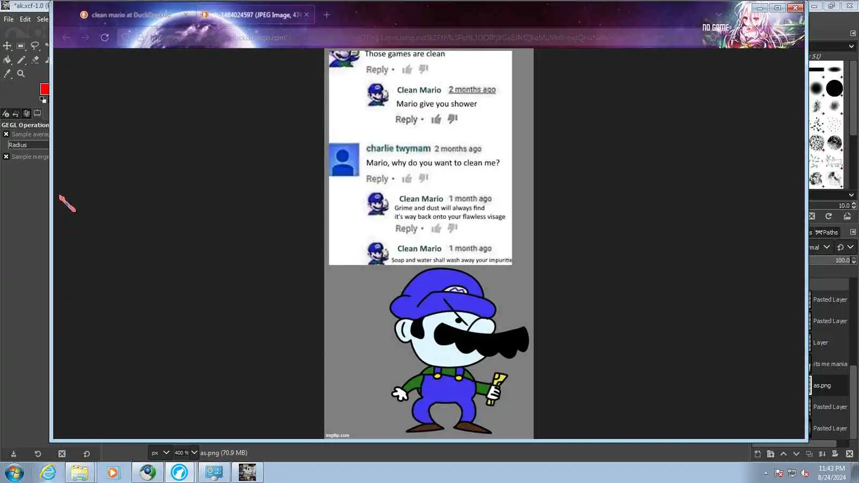Reset tool options to defaults

(x=86, y=454)
